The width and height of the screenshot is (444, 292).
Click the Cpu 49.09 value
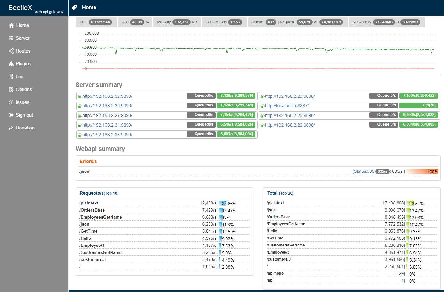point(137,22)
